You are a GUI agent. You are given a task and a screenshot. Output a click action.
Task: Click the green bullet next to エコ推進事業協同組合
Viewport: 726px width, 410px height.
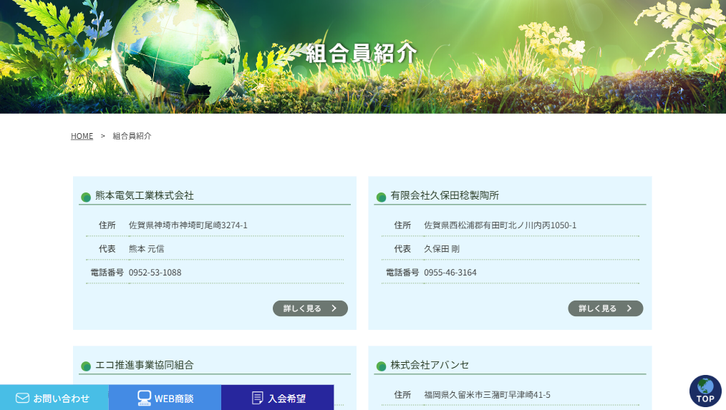pyautogui.click(x=86, y=366)
